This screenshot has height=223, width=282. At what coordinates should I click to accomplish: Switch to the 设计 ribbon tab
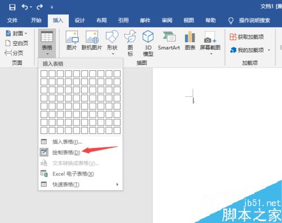point(80,20)
